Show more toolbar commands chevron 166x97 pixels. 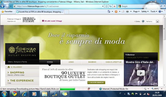coord(165,10)
